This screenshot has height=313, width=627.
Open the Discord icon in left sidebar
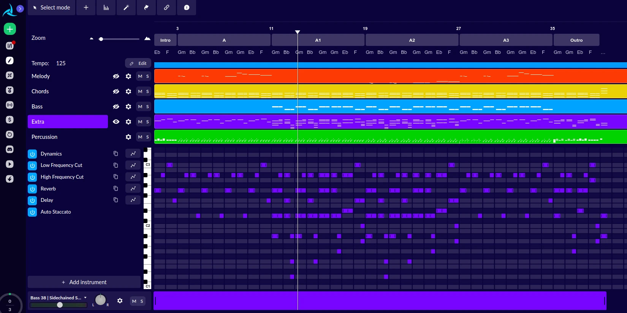pos(10,149)
